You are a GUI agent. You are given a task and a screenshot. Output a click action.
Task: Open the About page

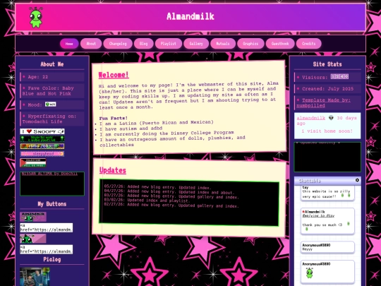tap(91, 44)
